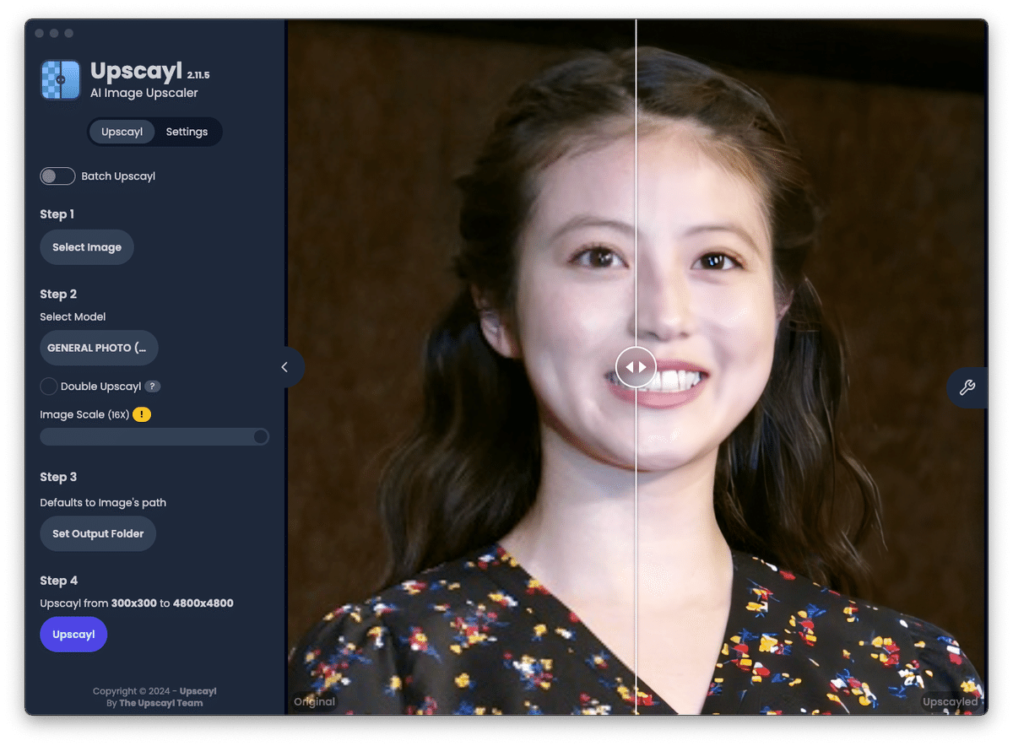The height and width of the screenshot is (746, 1013).
Task: Click the 'Copyright © 2024 - Upscayl' text
Action: click(x=154, y=691)
